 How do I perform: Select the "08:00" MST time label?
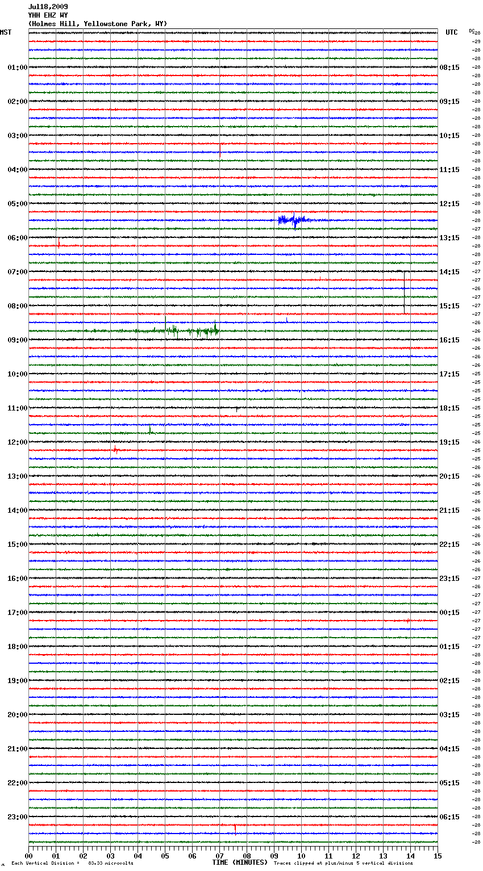[18, 306]
